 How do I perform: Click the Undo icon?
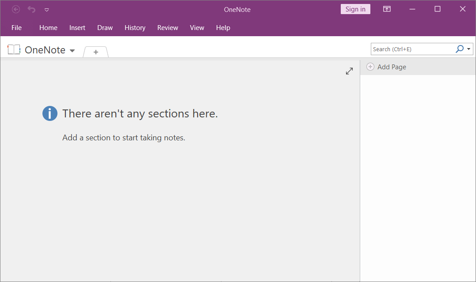point(31,9)
